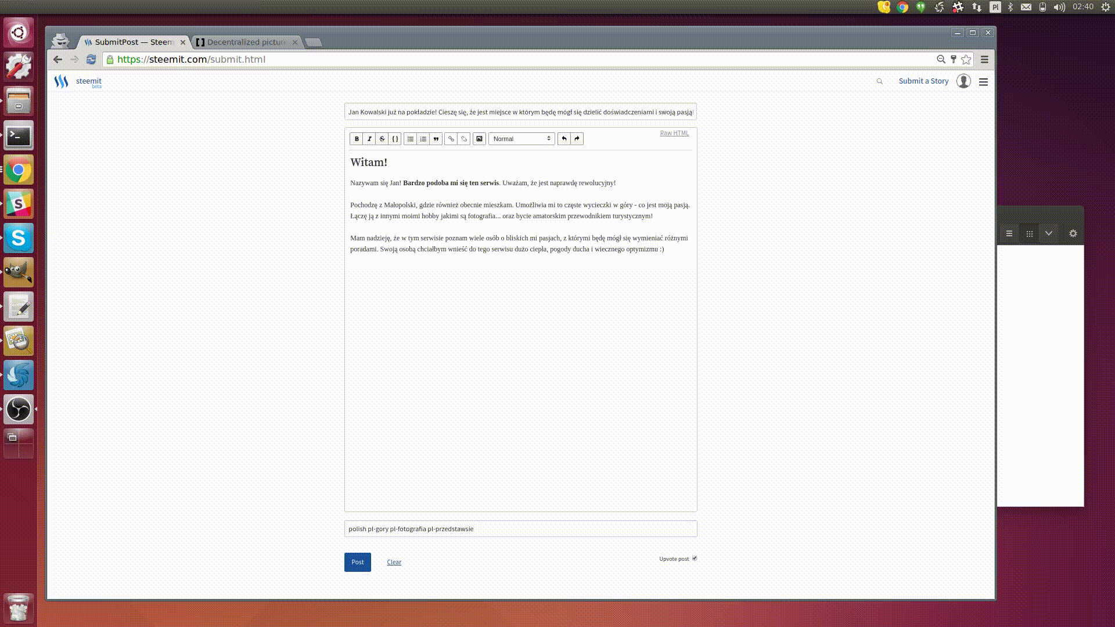Open Trash in Ubuntu launcher

point(19,608)
